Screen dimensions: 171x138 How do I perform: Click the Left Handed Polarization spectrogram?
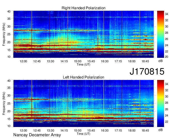[83, 103]
